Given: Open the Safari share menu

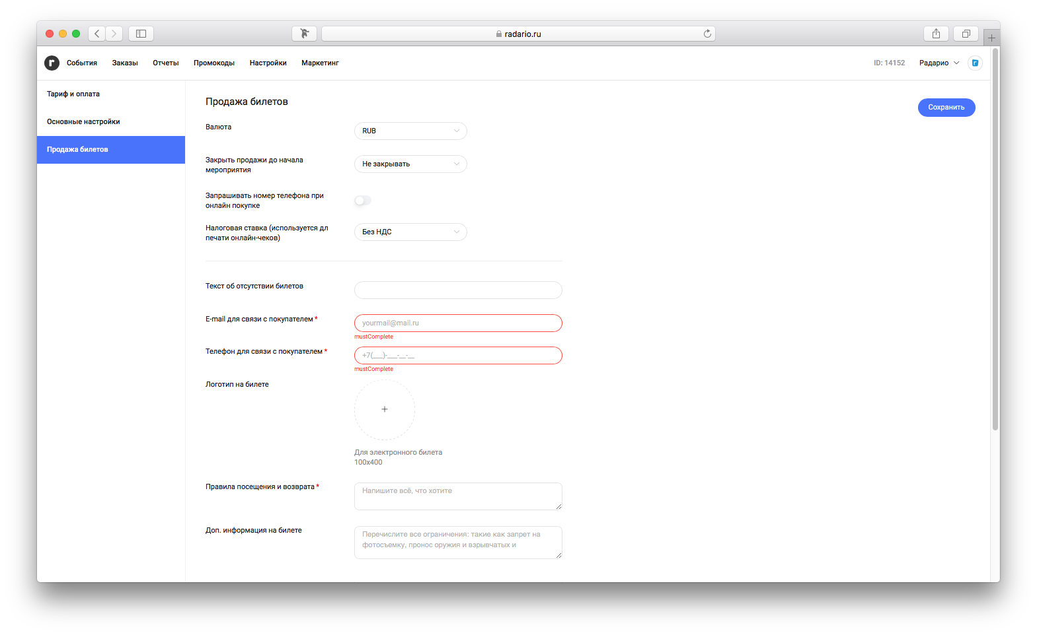Looking at the screenshot, I should click(936, 34).
